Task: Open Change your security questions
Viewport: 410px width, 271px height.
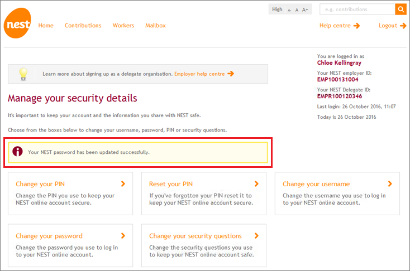Action: tap(196, 236)
